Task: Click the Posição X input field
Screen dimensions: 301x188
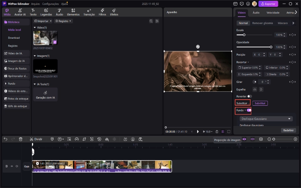Action: coord(259,55)
